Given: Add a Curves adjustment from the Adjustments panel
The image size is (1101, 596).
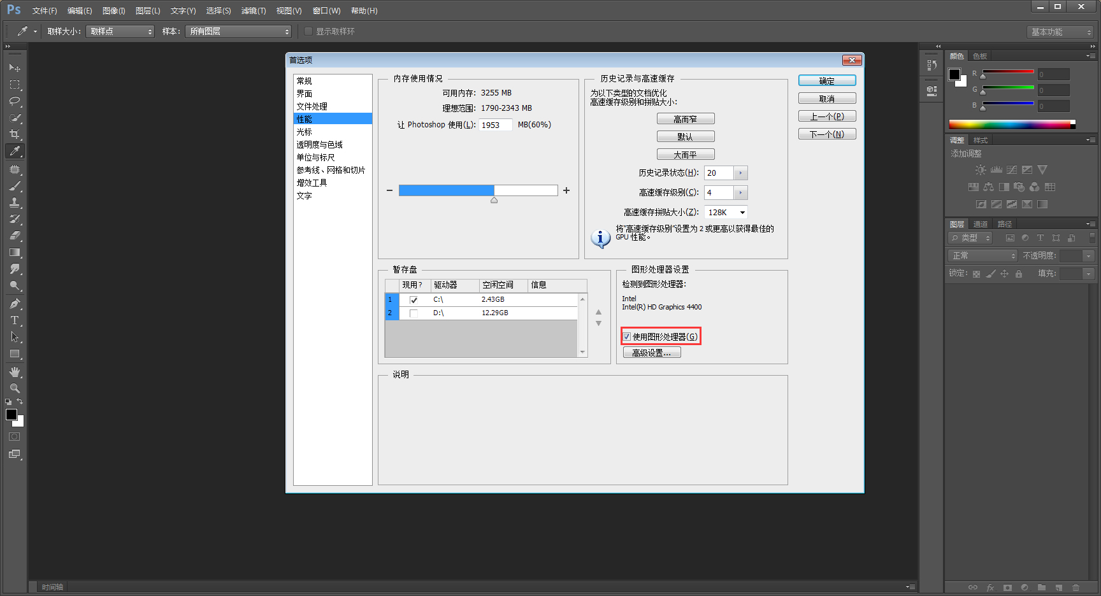Looking at the screenshot, I should point(1011,169).
